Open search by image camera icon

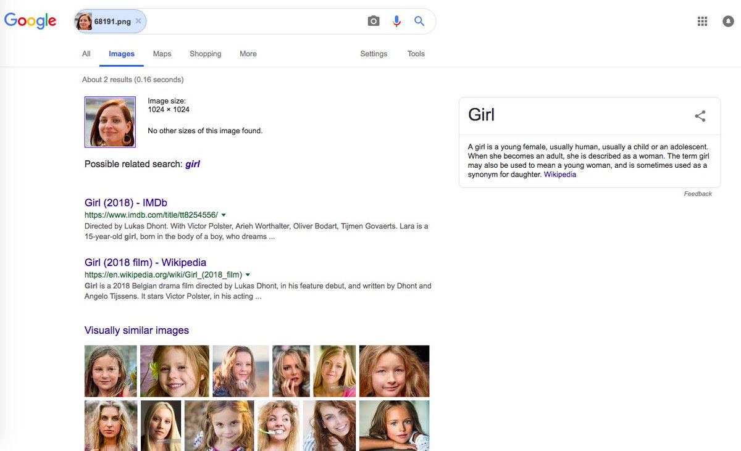point(374,21)
